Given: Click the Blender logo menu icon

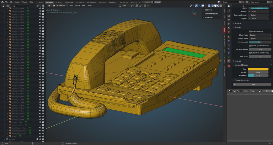Looking at the screenshot, I should tap(2, 2).
